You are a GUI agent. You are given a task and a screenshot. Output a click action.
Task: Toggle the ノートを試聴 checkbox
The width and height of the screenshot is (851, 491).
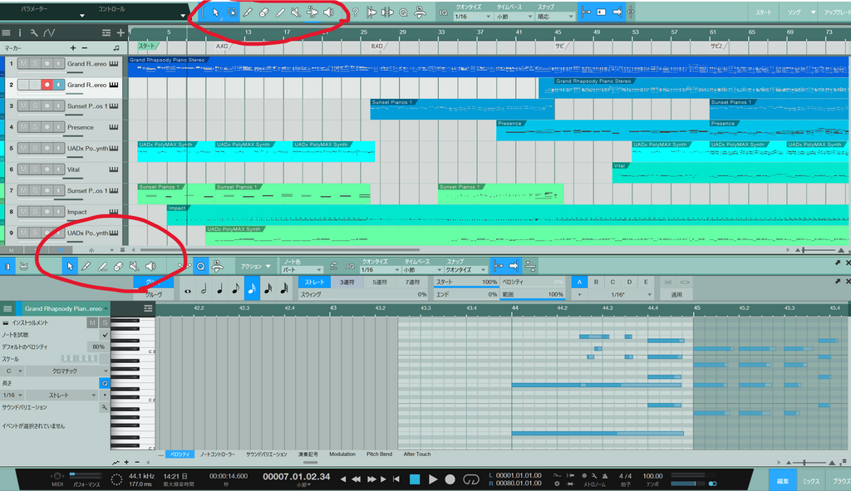pos(106,335)
